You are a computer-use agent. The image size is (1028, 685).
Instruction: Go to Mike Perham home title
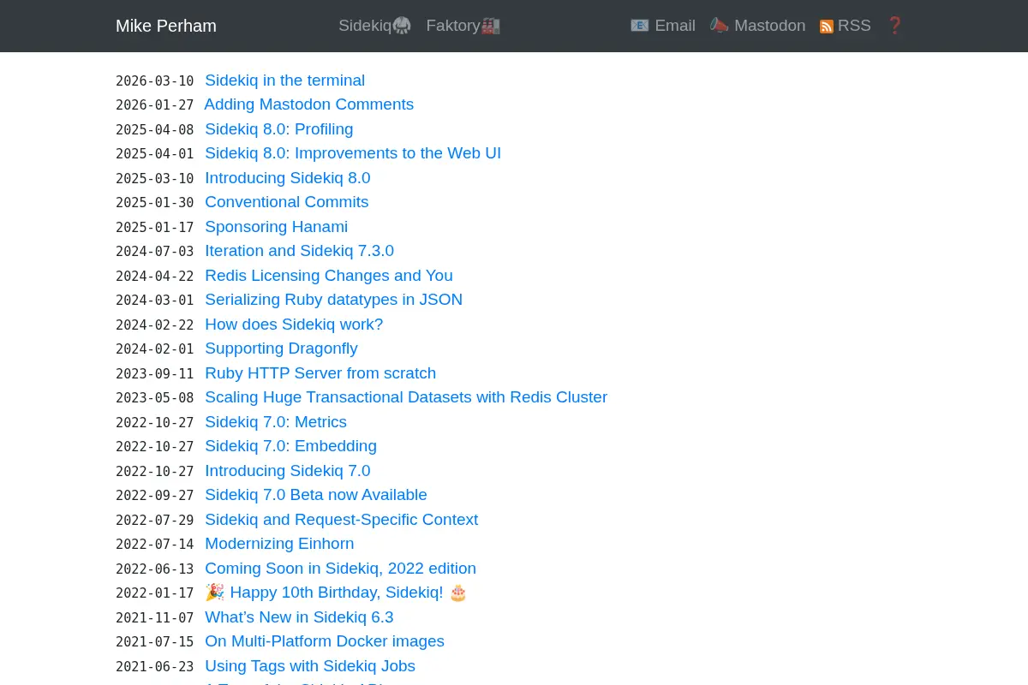point(166,26)
